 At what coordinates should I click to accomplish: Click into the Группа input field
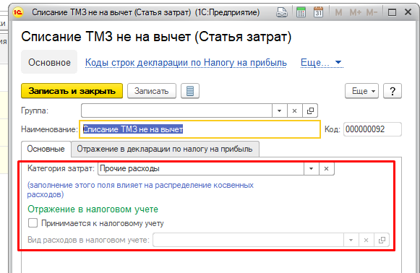pos(176,110)
